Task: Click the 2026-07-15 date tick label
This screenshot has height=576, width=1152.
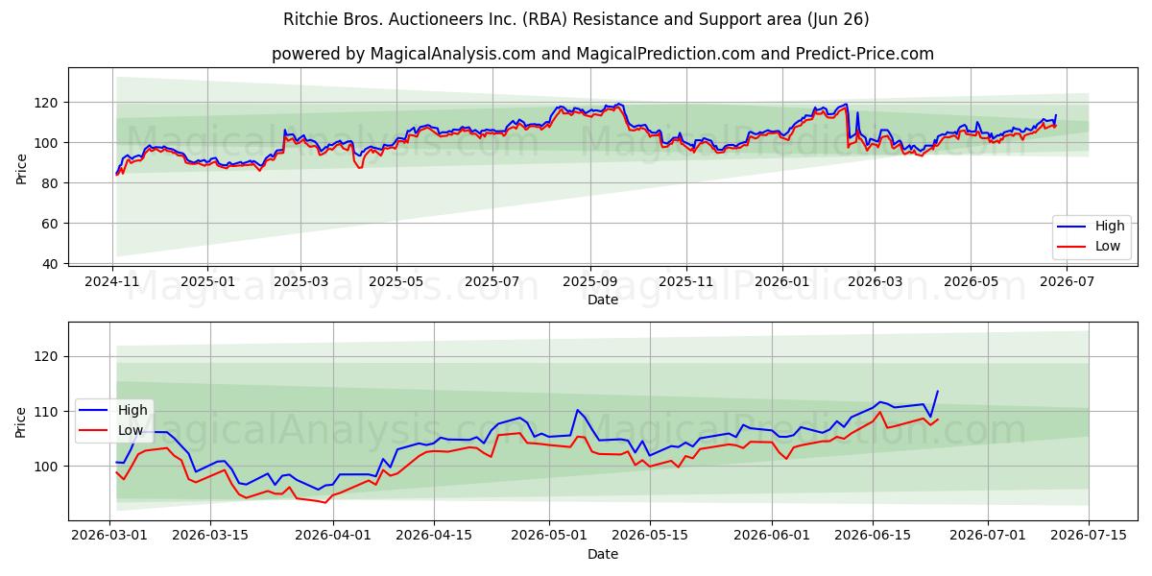Action: [x=1089, y=537]
